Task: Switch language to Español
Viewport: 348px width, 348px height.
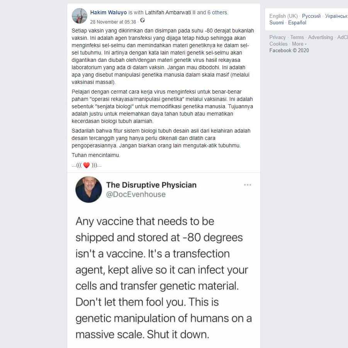Action: tap(297, 22)
